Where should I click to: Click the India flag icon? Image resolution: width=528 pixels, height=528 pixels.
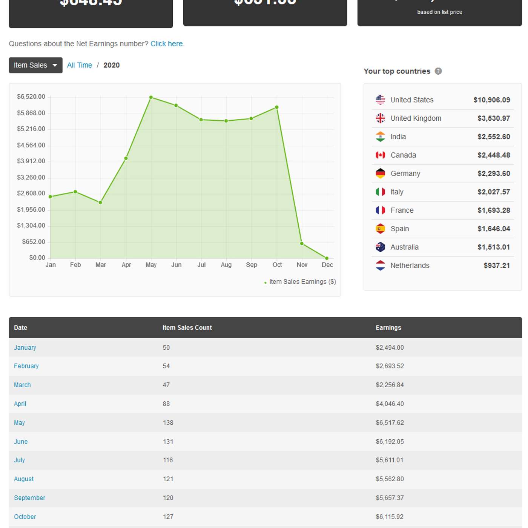[380, 137]
